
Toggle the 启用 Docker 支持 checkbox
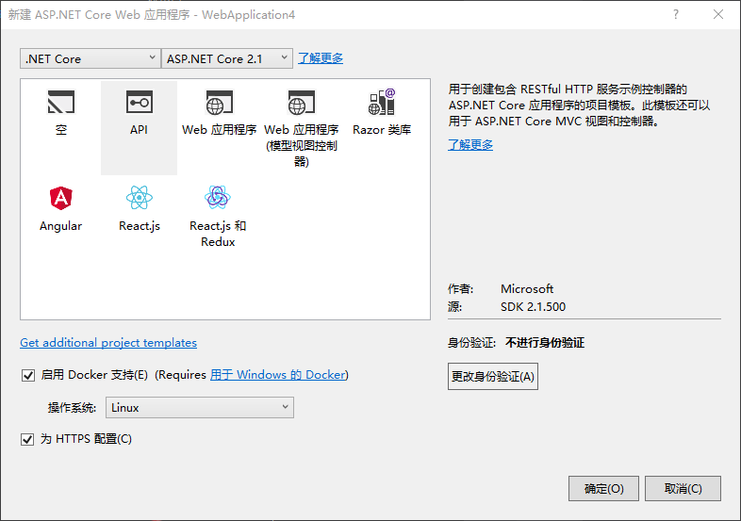click(28, 376)
